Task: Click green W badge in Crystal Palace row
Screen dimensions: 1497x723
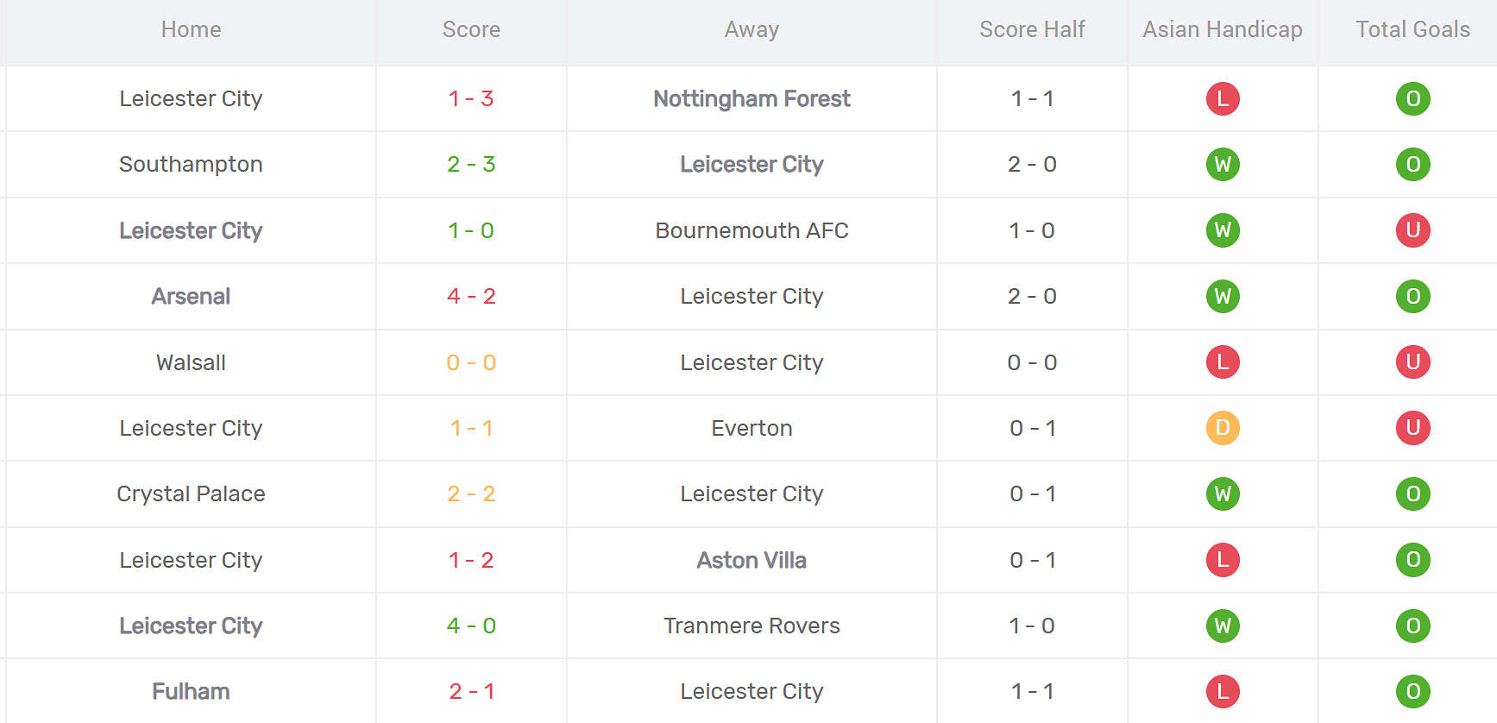Action: pos(1222,494)
